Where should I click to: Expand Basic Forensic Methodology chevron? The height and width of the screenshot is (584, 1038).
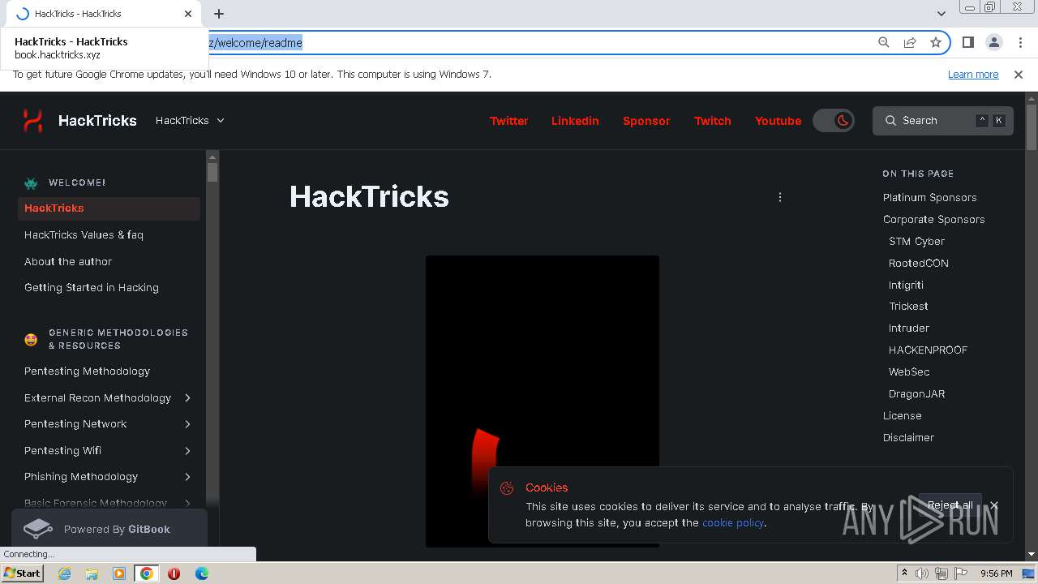(x=187, y=504)
